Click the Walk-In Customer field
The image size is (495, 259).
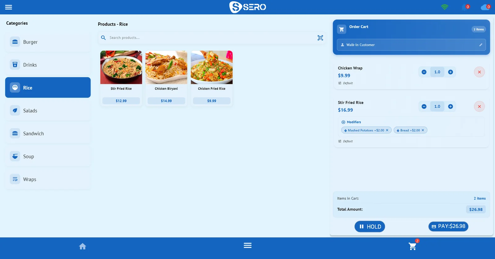[x=411, y=45]
